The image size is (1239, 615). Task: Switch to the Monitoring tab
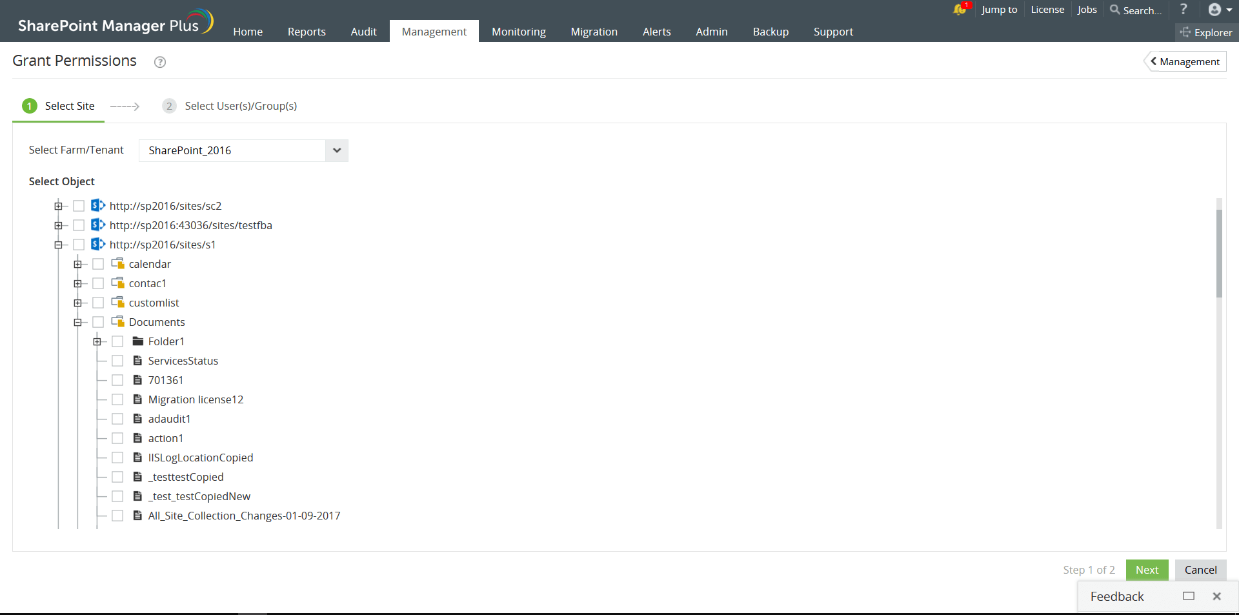click(x=518, y=32)
